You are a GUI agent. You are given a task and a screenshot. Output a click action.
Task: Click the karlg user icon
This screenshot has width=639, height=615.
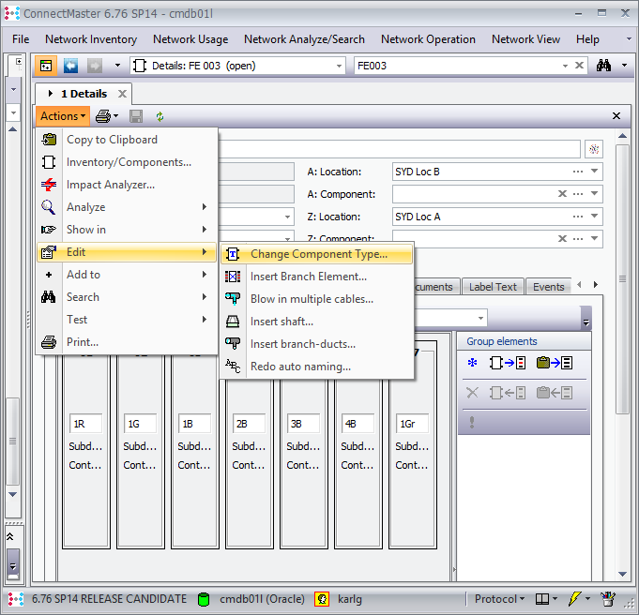pyautogui.click(x=322, y=599)
